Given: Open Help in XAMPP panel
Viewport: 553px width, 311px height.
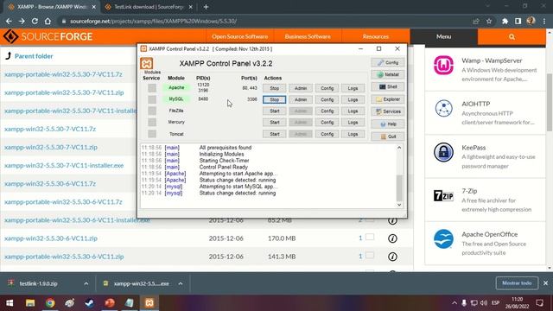Looking at the screenshot, I should (388, 124).
